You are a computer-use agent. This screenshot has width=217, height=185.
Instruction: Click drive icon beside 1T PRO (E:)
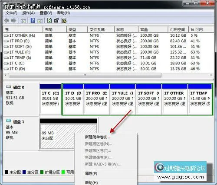click(6, 41)
